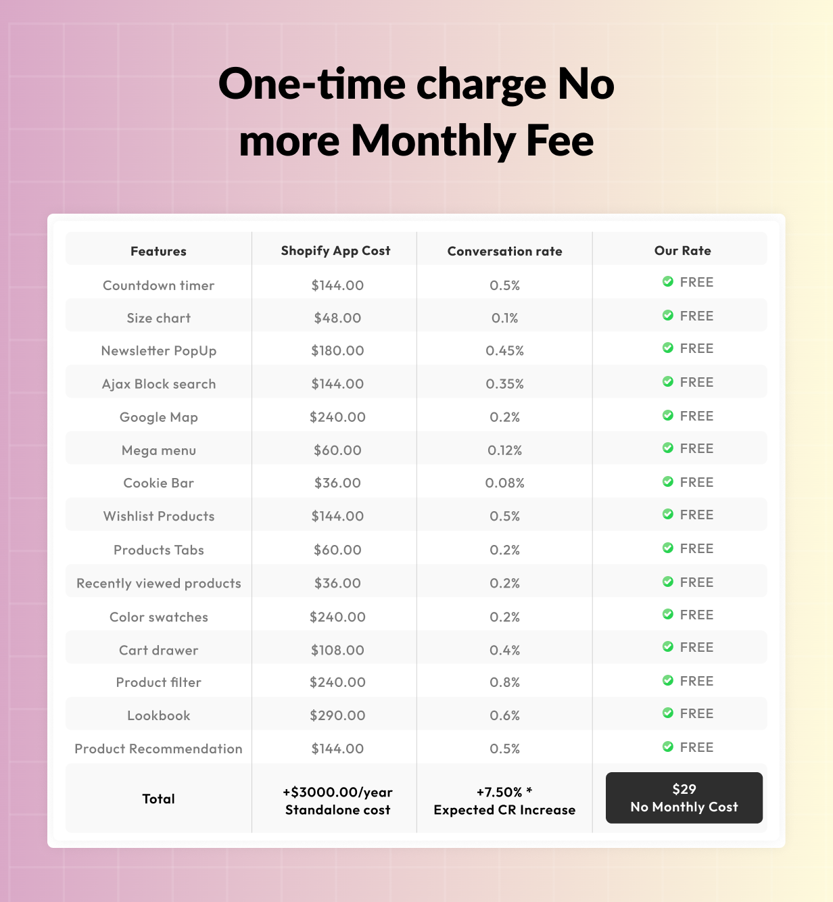The width and height of the screenshot is (833, 902).
Task: Click the +7.50% Expected CR Increase total
Action: (504, 801)
